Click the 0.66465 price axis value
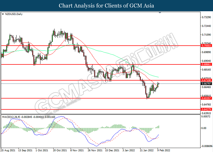Image resolution: width=213 pixels, height=152 pixels. (206, 87)
